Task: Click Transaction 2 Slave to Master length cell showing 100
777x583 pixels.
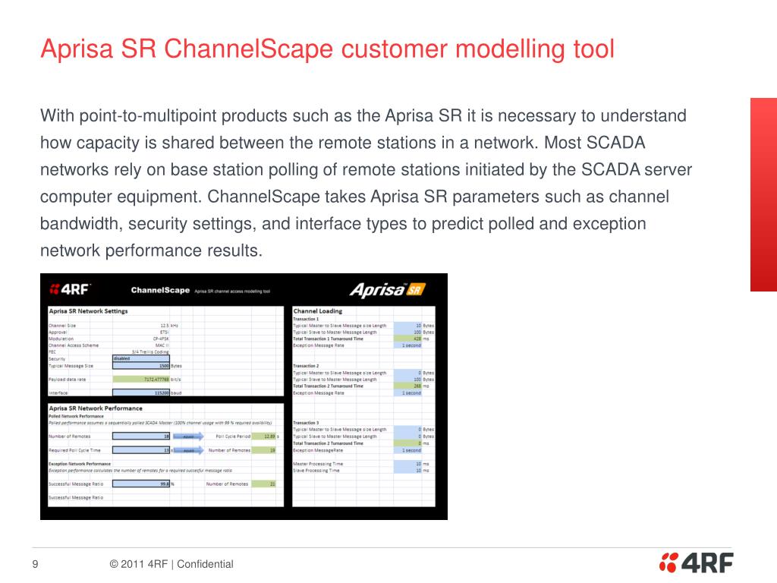Action: (x=407, y=380)
